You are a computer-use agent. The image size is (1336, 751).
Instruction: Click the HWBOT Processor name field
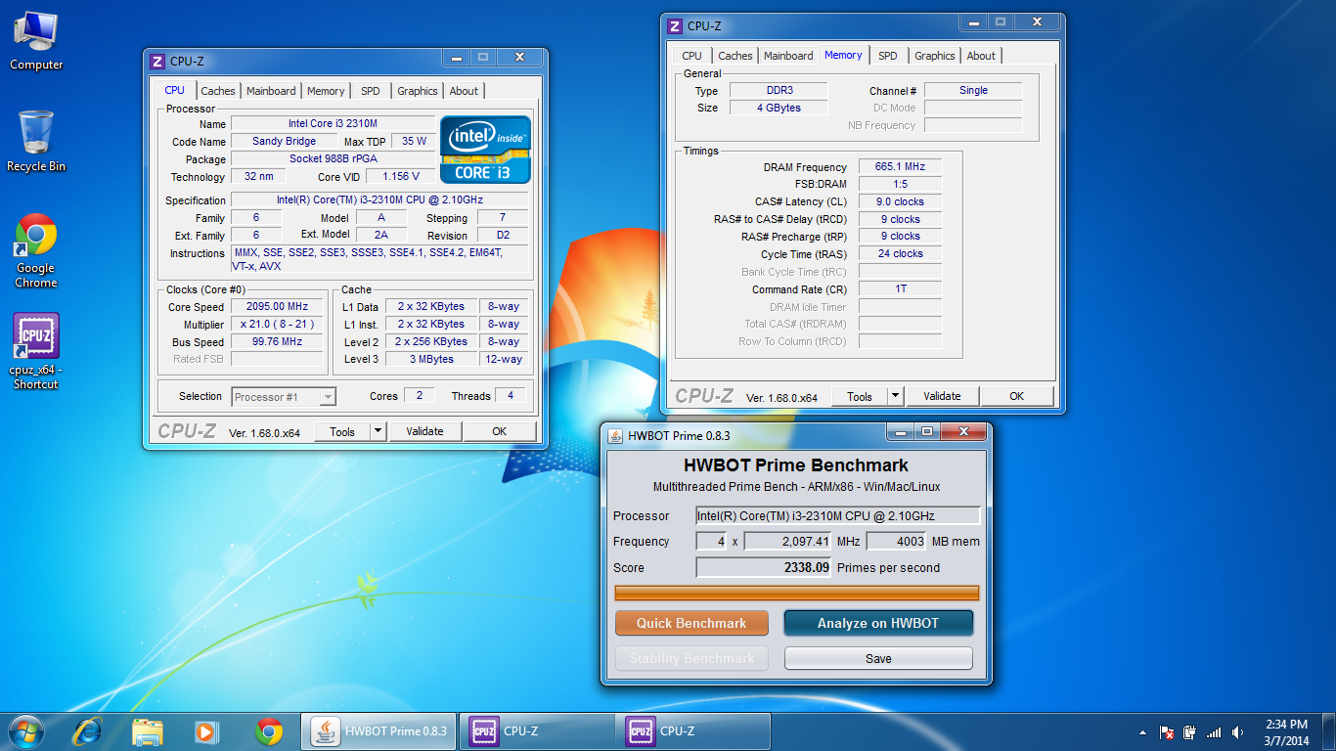[838, 515]
